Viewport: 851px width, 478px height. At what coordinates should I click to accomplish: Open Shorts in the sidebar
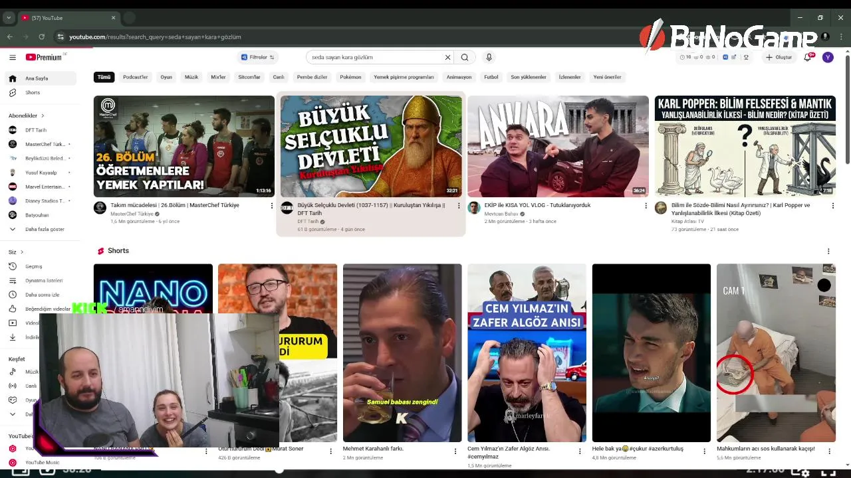pos(40,92)
